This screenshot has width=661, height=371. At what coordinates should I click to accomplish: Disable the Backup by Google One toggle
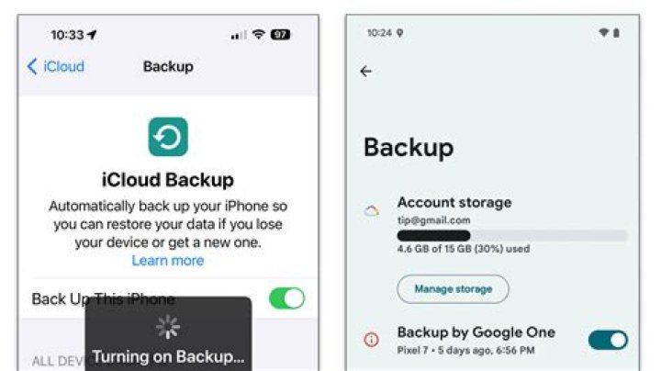click(x=608, y=340)
